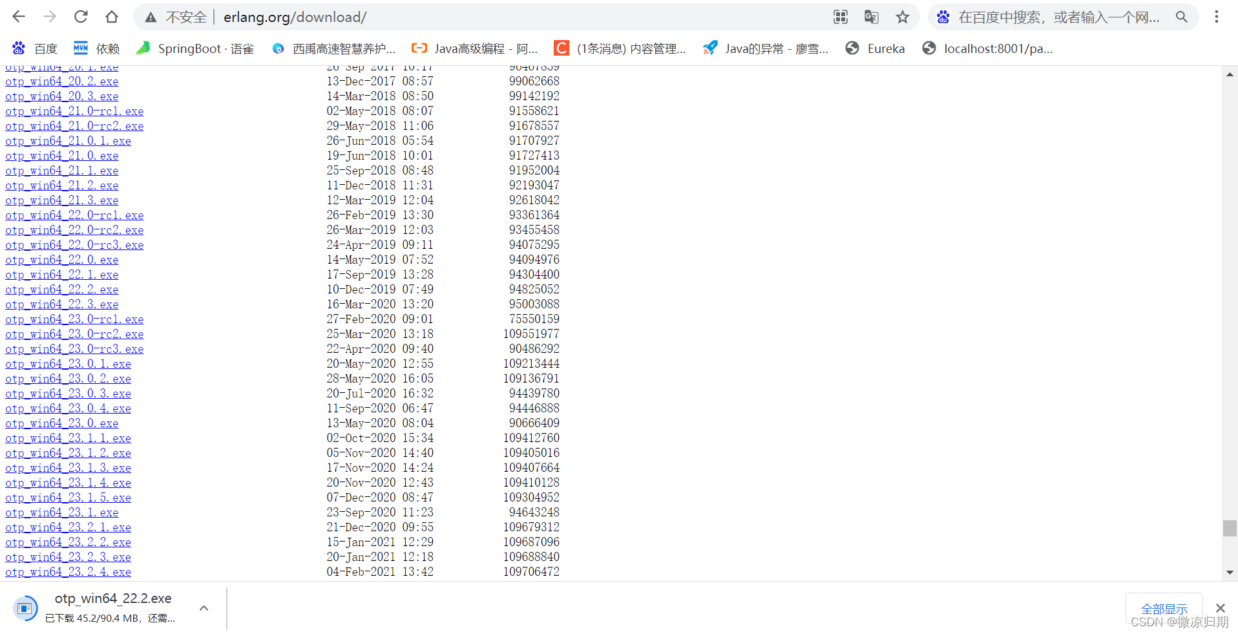Open the 西禹高速智慧养护 bookmark
Viewport: 1238px width, 634px height.
click(x=333, y=48)
